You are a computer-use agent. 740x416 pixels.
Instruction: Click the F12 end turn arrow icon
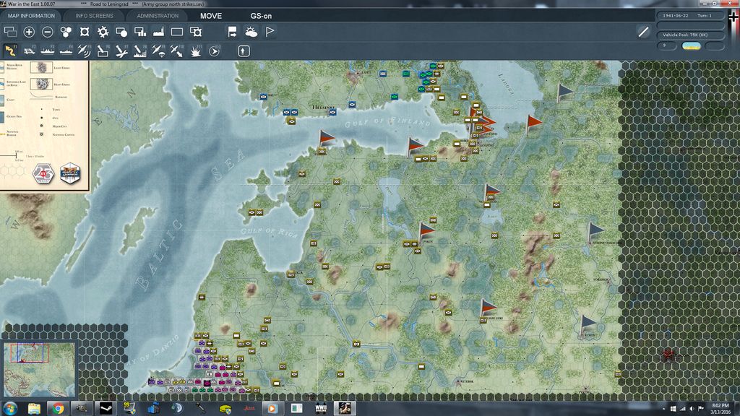pos(214,51)
